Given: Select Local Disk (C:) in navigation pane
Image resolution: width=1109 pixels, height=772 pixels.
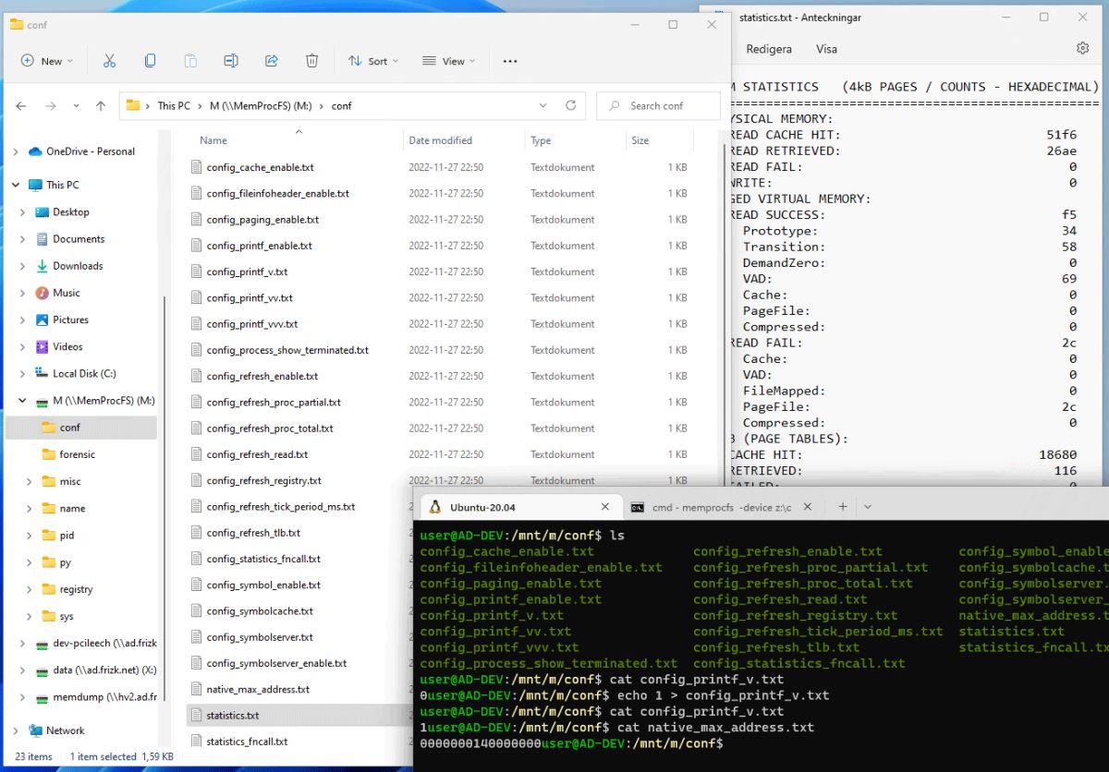Looking at the screenshot, I should [x=84, y=374].
